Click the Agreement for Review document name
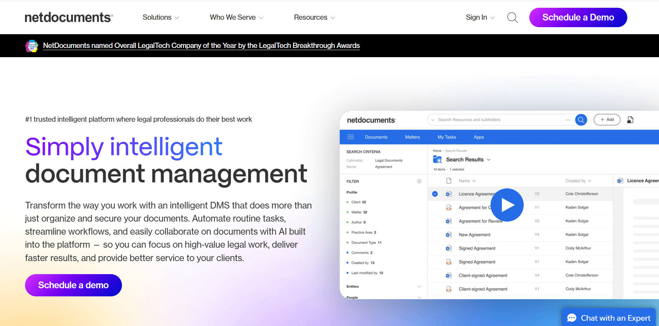This screenshot has width=659, height=326. pyautogui.click(x=481, y=221)
